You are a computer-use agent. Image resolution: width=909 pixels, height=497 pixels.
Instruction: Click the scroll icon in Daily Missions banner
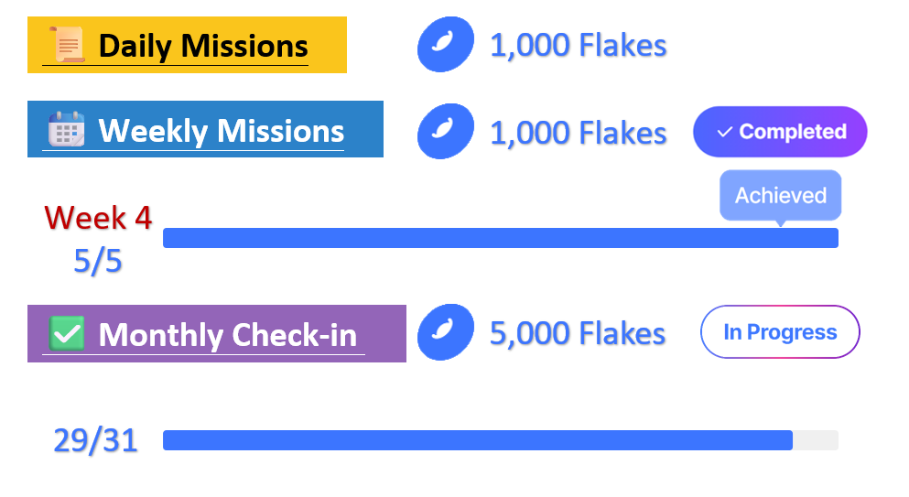coord(68,44)
